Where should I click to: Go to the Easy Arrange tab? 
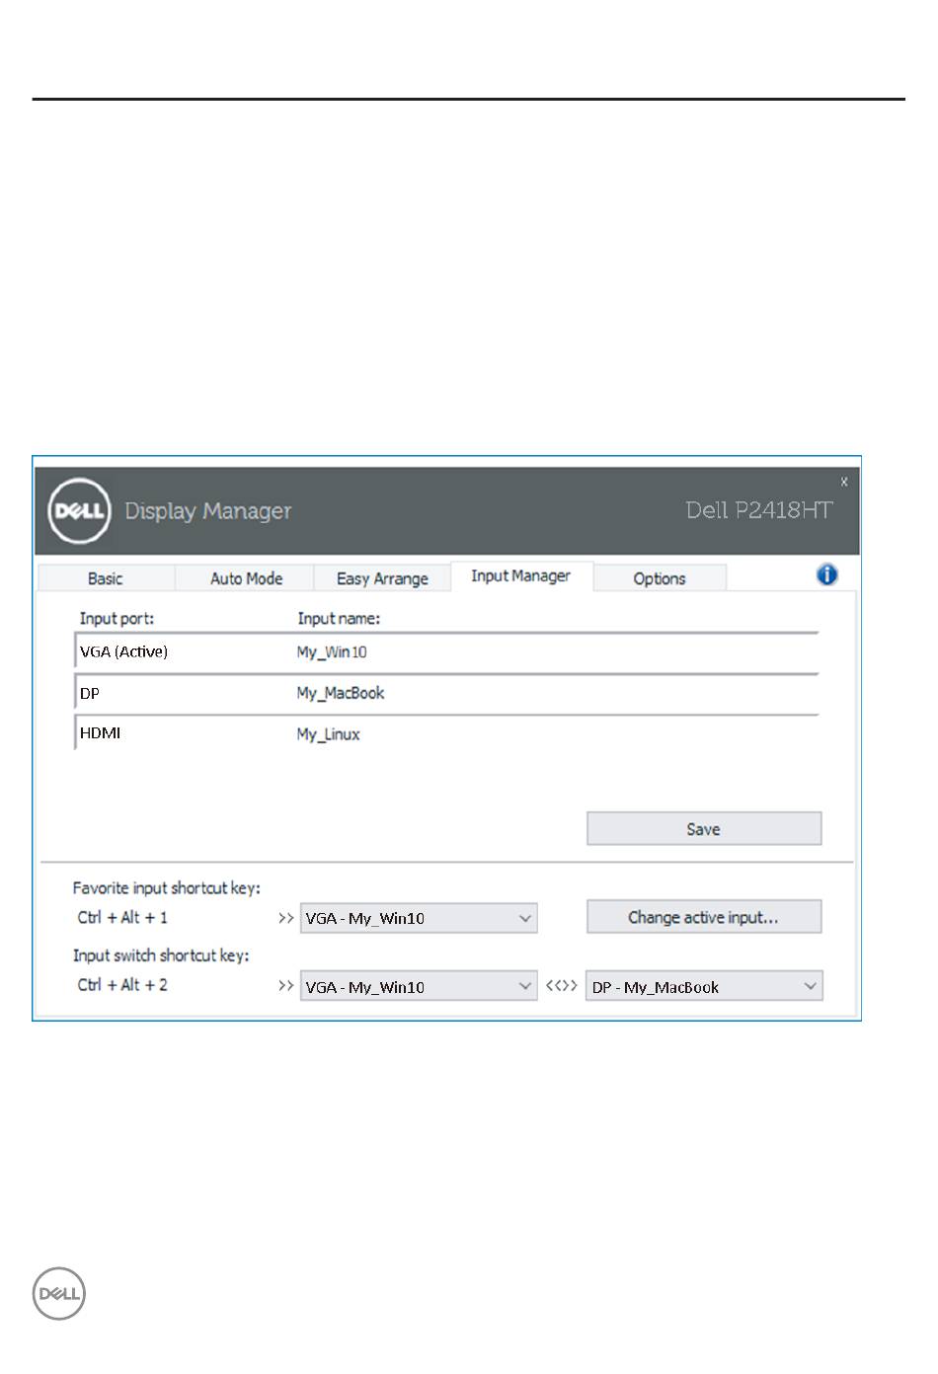[x=382, y=578]
